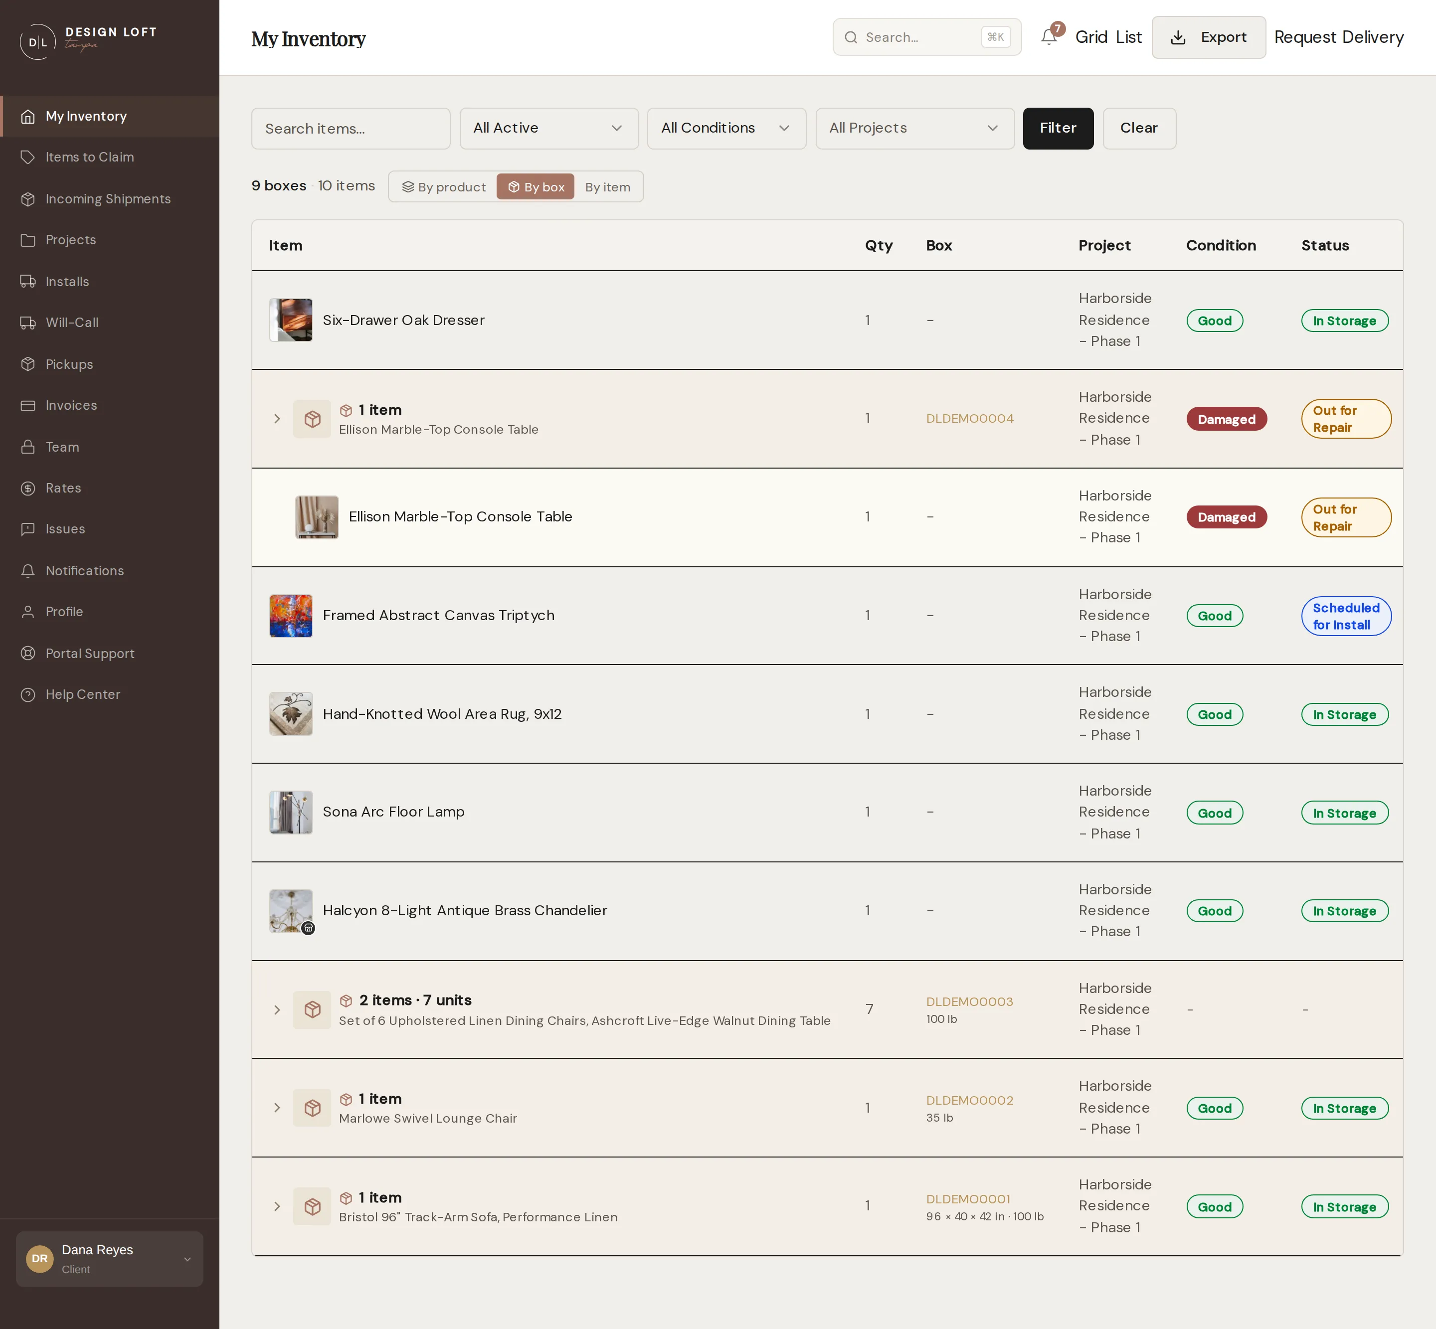Click the dollar icon for Rates

point(28,489)
